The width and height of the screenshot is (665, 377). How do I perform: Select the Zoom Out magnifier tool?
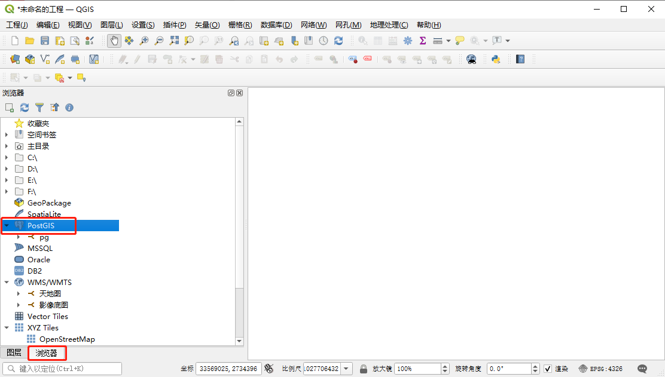click(159, 41)
